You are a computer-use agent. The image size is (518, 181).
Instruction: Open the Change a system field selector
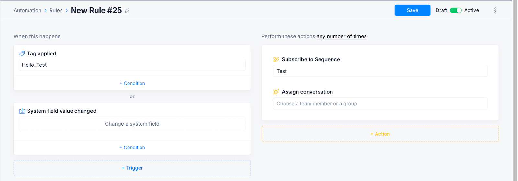(x=132, y=124)
